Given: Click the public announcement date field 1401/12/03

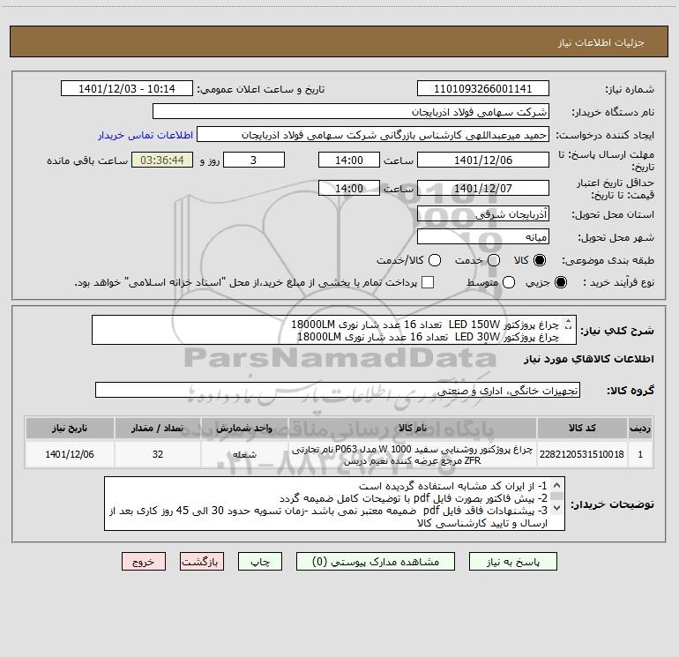Looking at the screenshot, I should 126,88.
